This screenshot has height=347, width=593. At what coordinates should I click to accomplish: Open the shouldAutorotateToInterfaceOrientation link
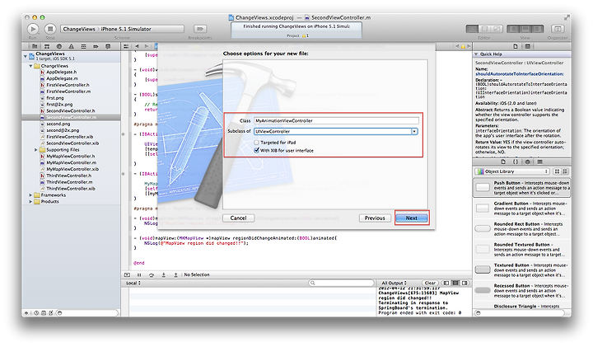tap(519, 74)
